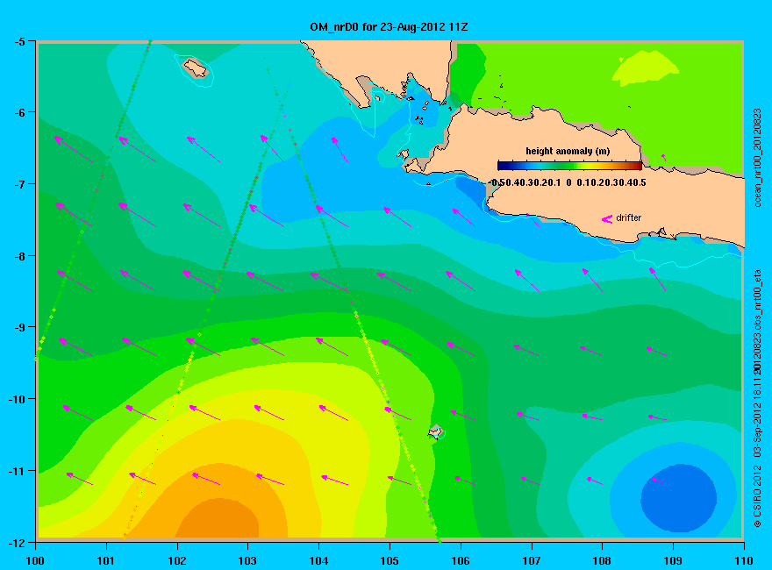Click the yellow-green patch in the northeast sea

[645, 68]
